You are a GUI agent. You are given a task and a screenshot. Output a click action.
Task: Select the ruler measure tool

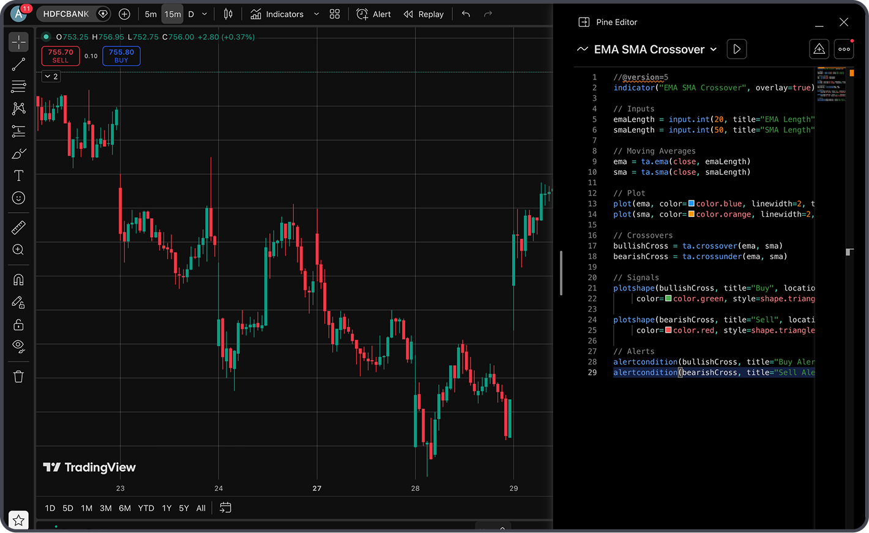click(x=19, y=228)
